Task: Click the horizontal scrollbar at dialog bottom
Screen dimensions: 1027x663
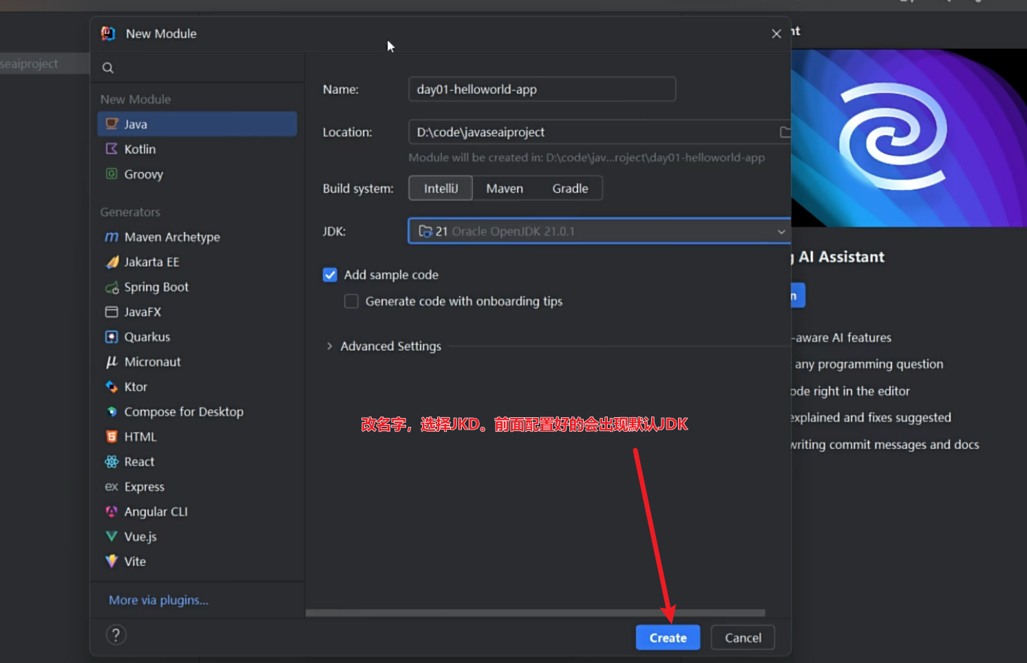Action: (536, 613)
